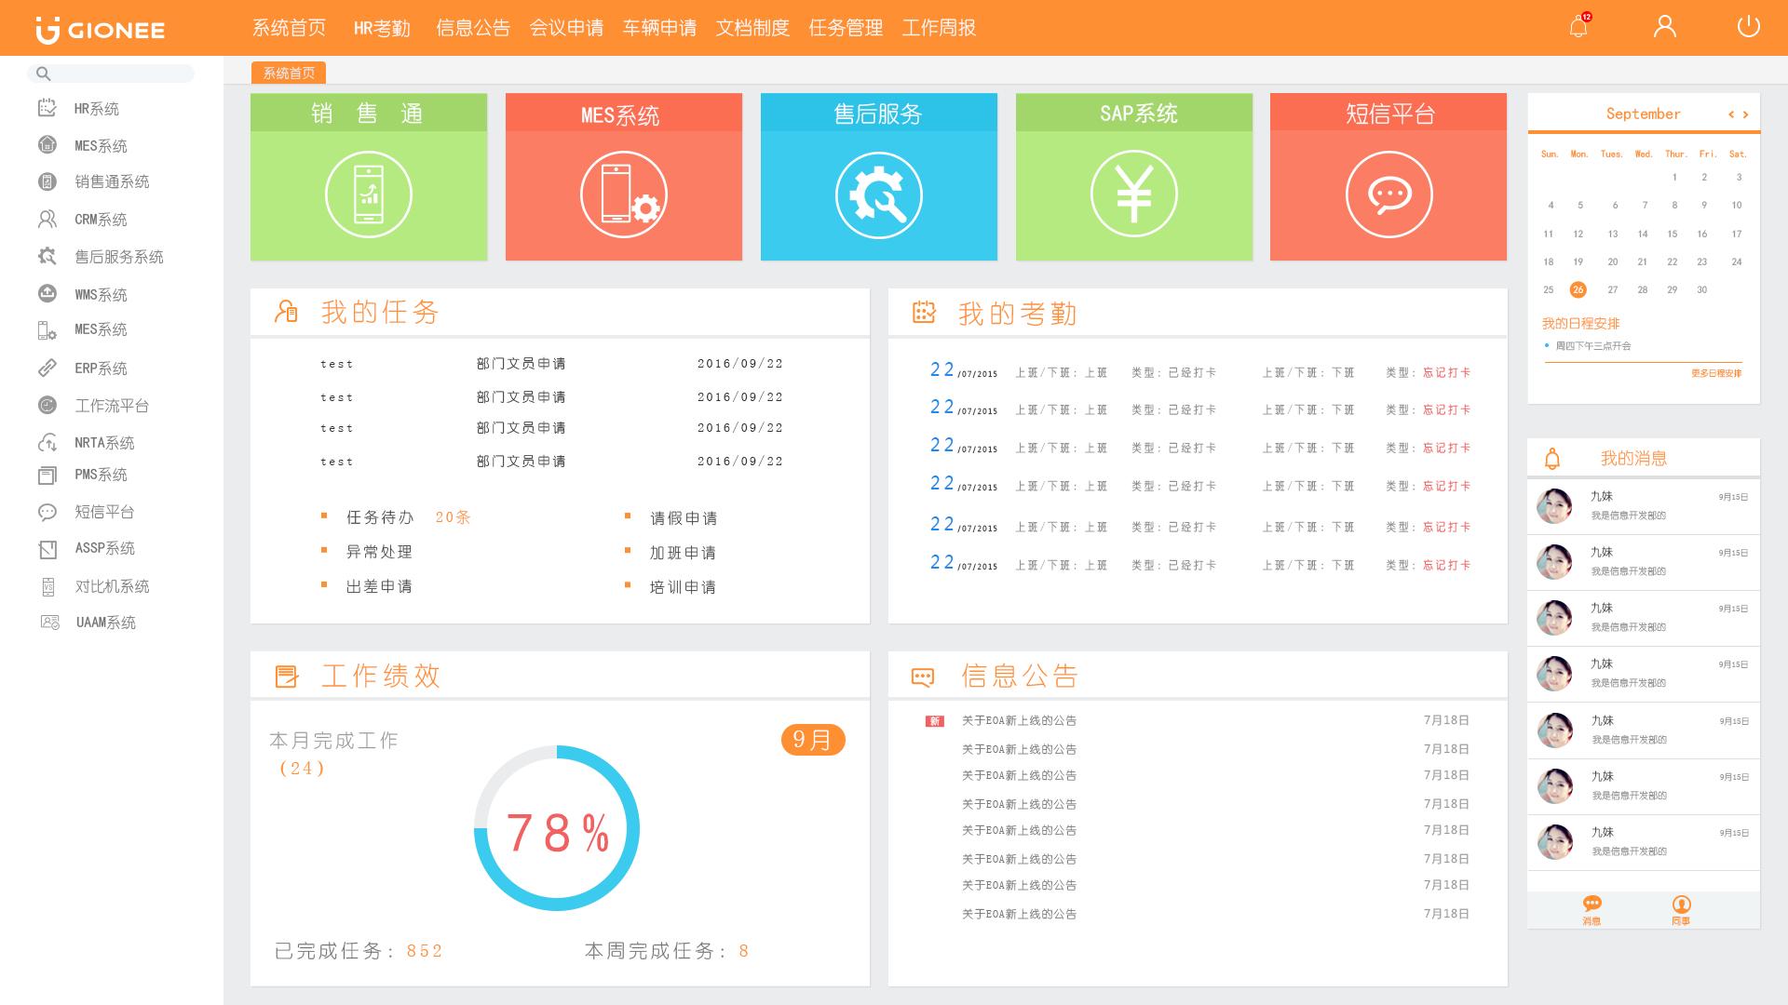This screenshot has width=1788, height=1005.
Task: Open CRM系统 in the left sidebar
Action: coord(101,220)
